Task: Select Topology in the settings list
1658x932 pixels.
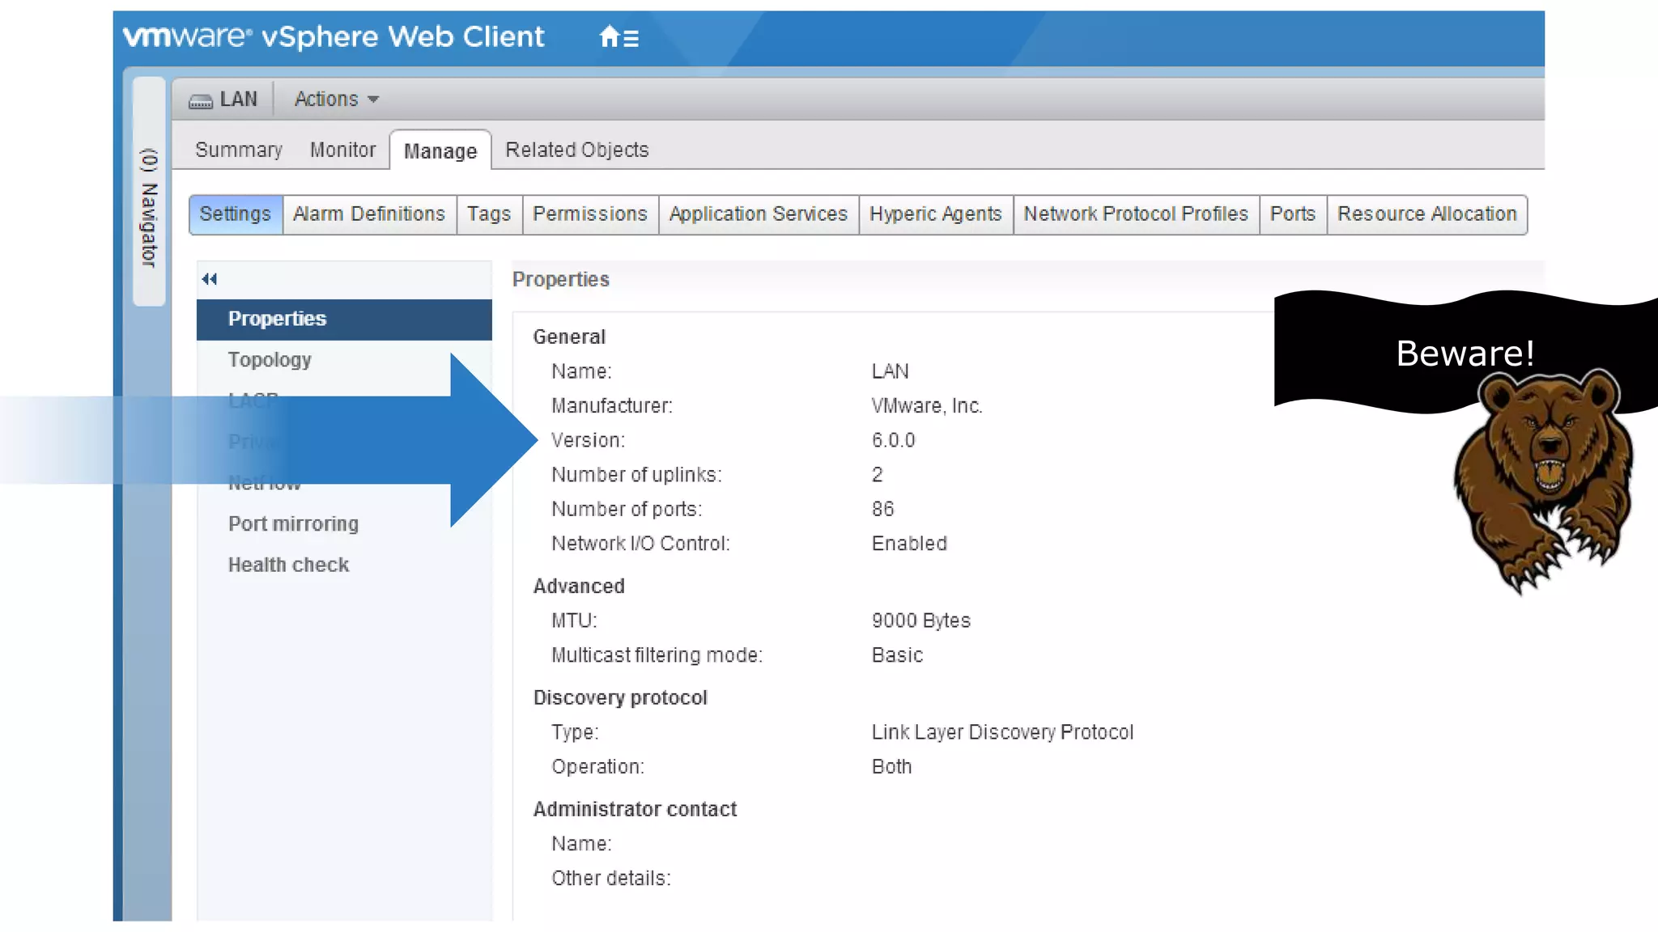Action: pyautogui.click(x=270, y=360)
